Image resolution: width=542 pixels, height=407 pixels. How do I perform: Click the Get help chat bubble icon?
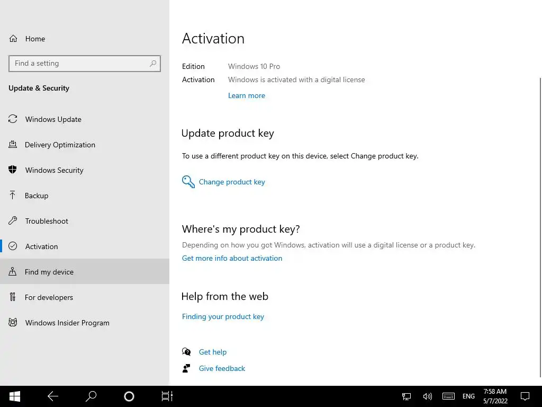(x=186, y=352)
